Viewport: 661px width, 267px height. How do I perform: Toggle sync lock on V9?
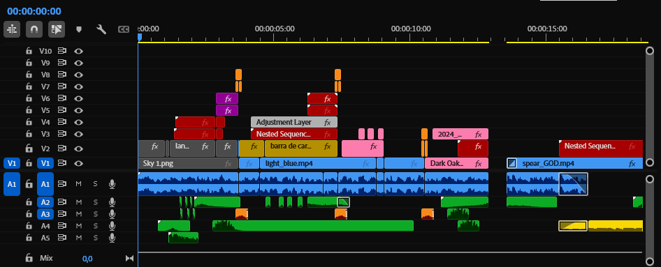click(62, 63)
